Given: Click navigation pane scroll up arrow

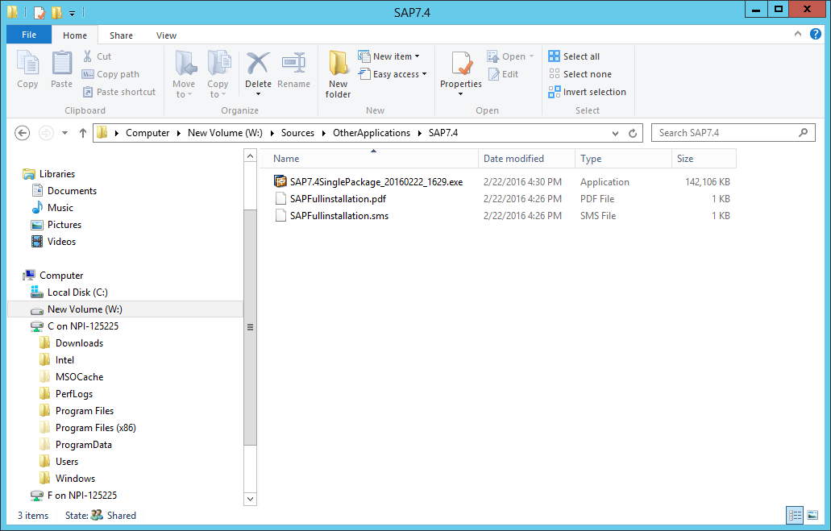Looking at the screenshot, I should pos(250,156).
